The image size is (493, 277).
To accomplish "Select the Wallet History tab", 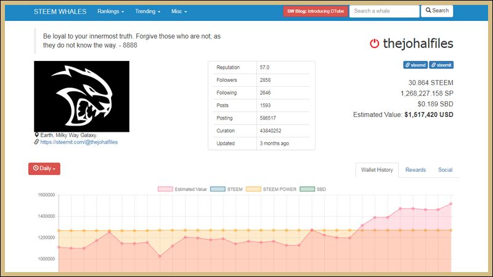I will pyautogui.click(x=377, y=170).
